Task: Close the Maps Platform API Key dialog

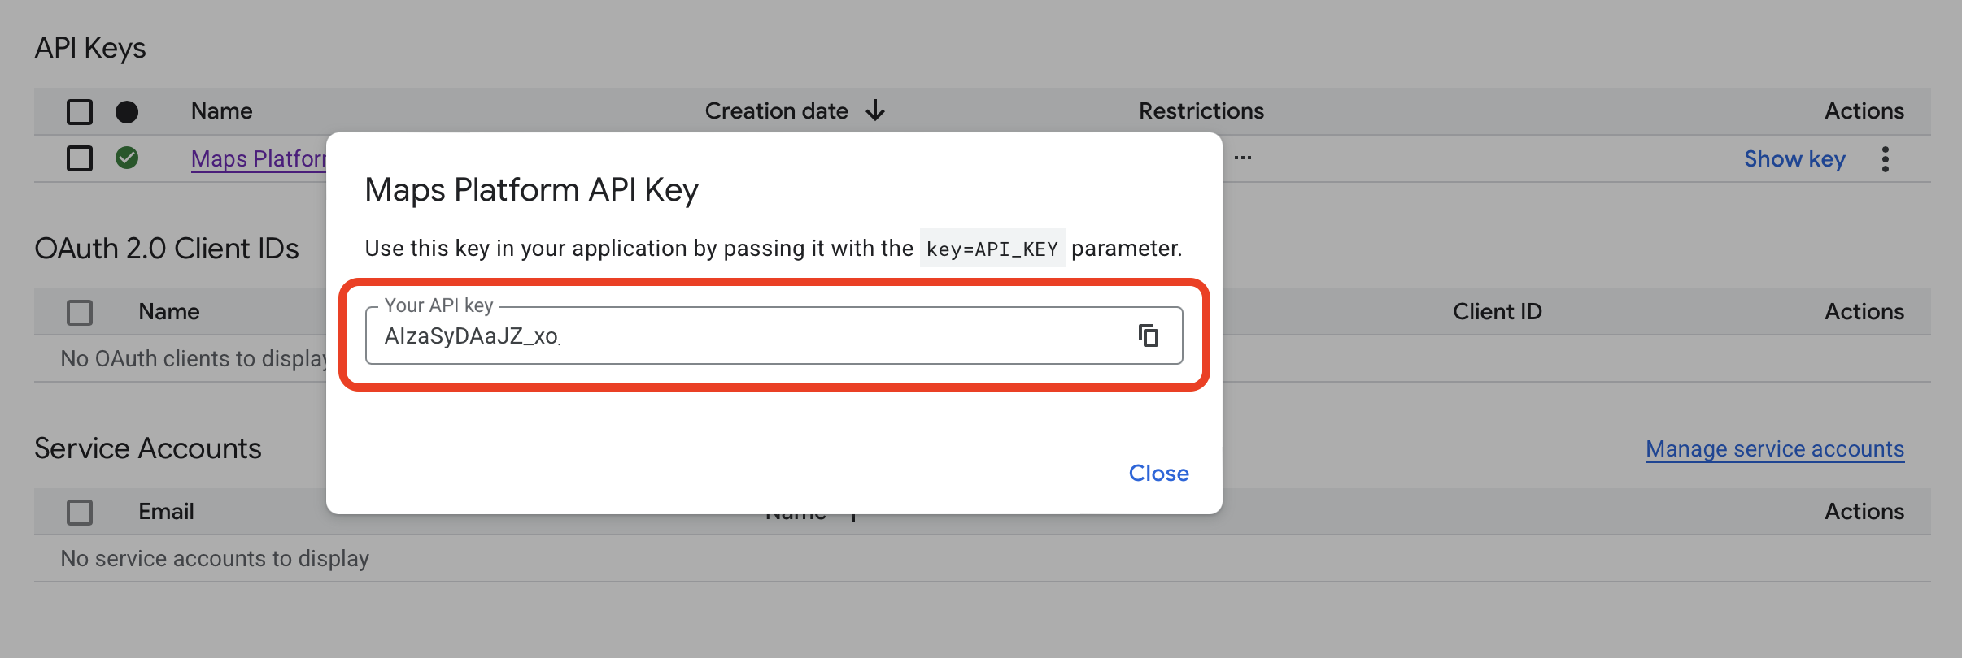Action: coord(1158,473)
